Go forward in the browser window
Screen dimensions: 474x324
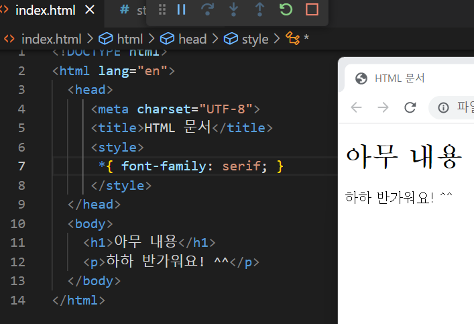pos(383,107)
